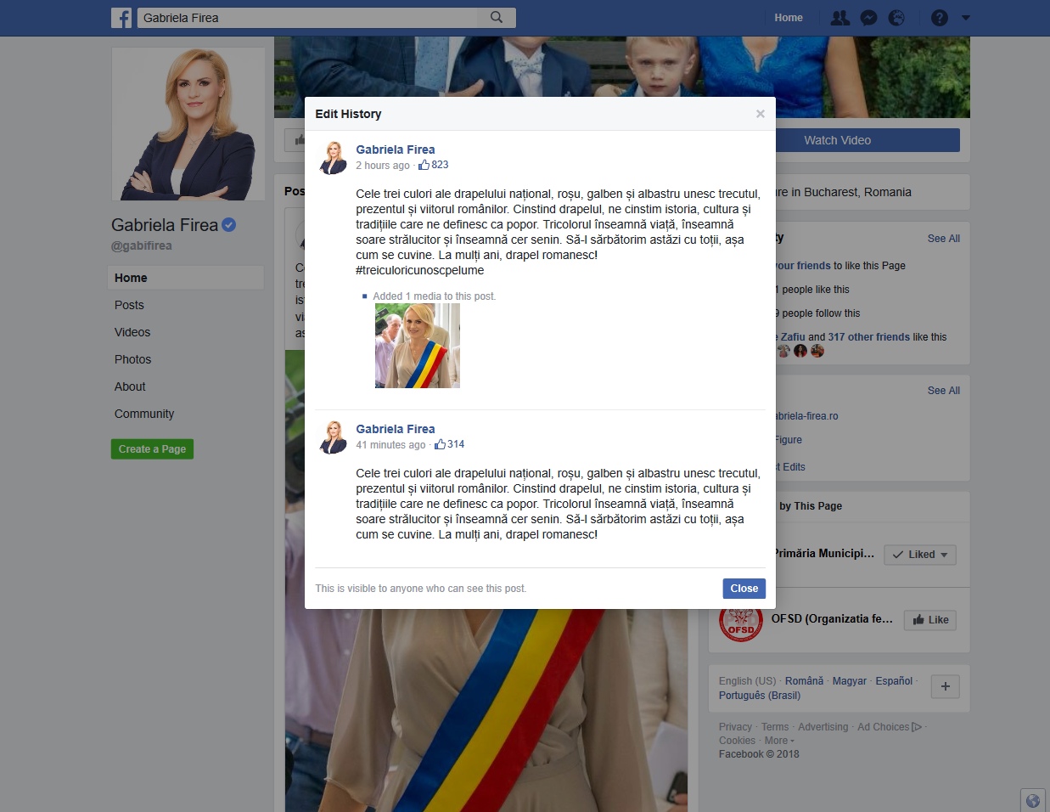Open the friend requests icon
This screenshot has height=812, width=1050.
click(x=839, y=18)
